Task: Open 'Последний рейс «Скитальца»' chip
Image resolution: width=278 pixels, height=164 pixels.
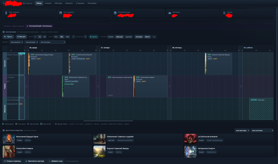Action: pyautogui.click(x=39, y=26)
